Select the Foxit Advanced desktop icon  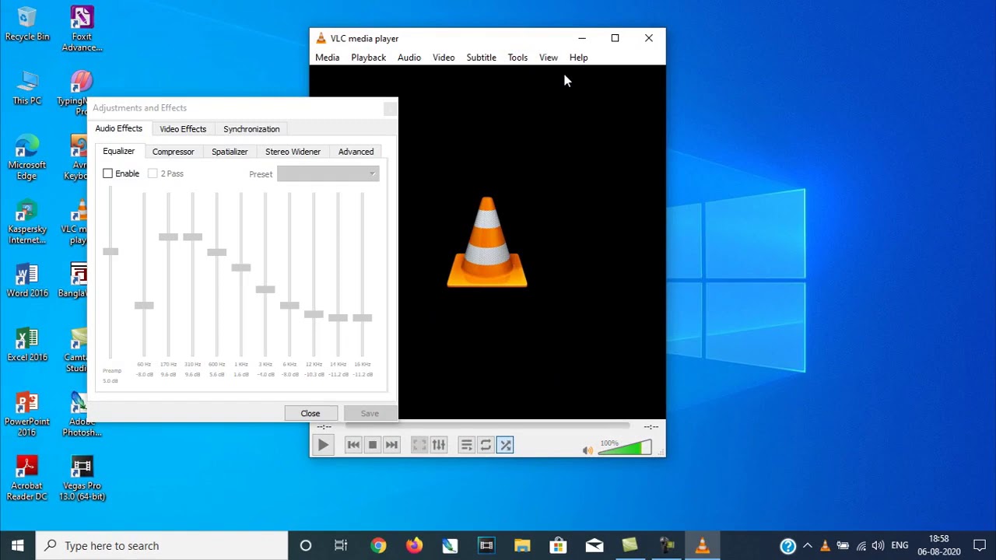click(82, 29)
